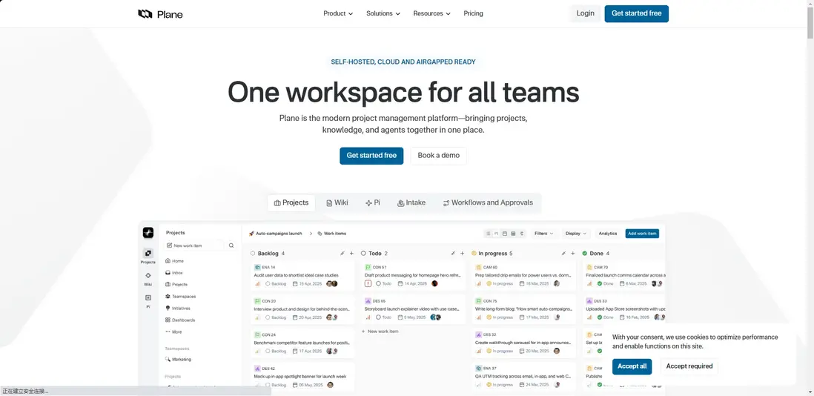Open the Backlog state chip on CON 24
This screenshot has height=396, width=814.
click(x=276, y=351)
